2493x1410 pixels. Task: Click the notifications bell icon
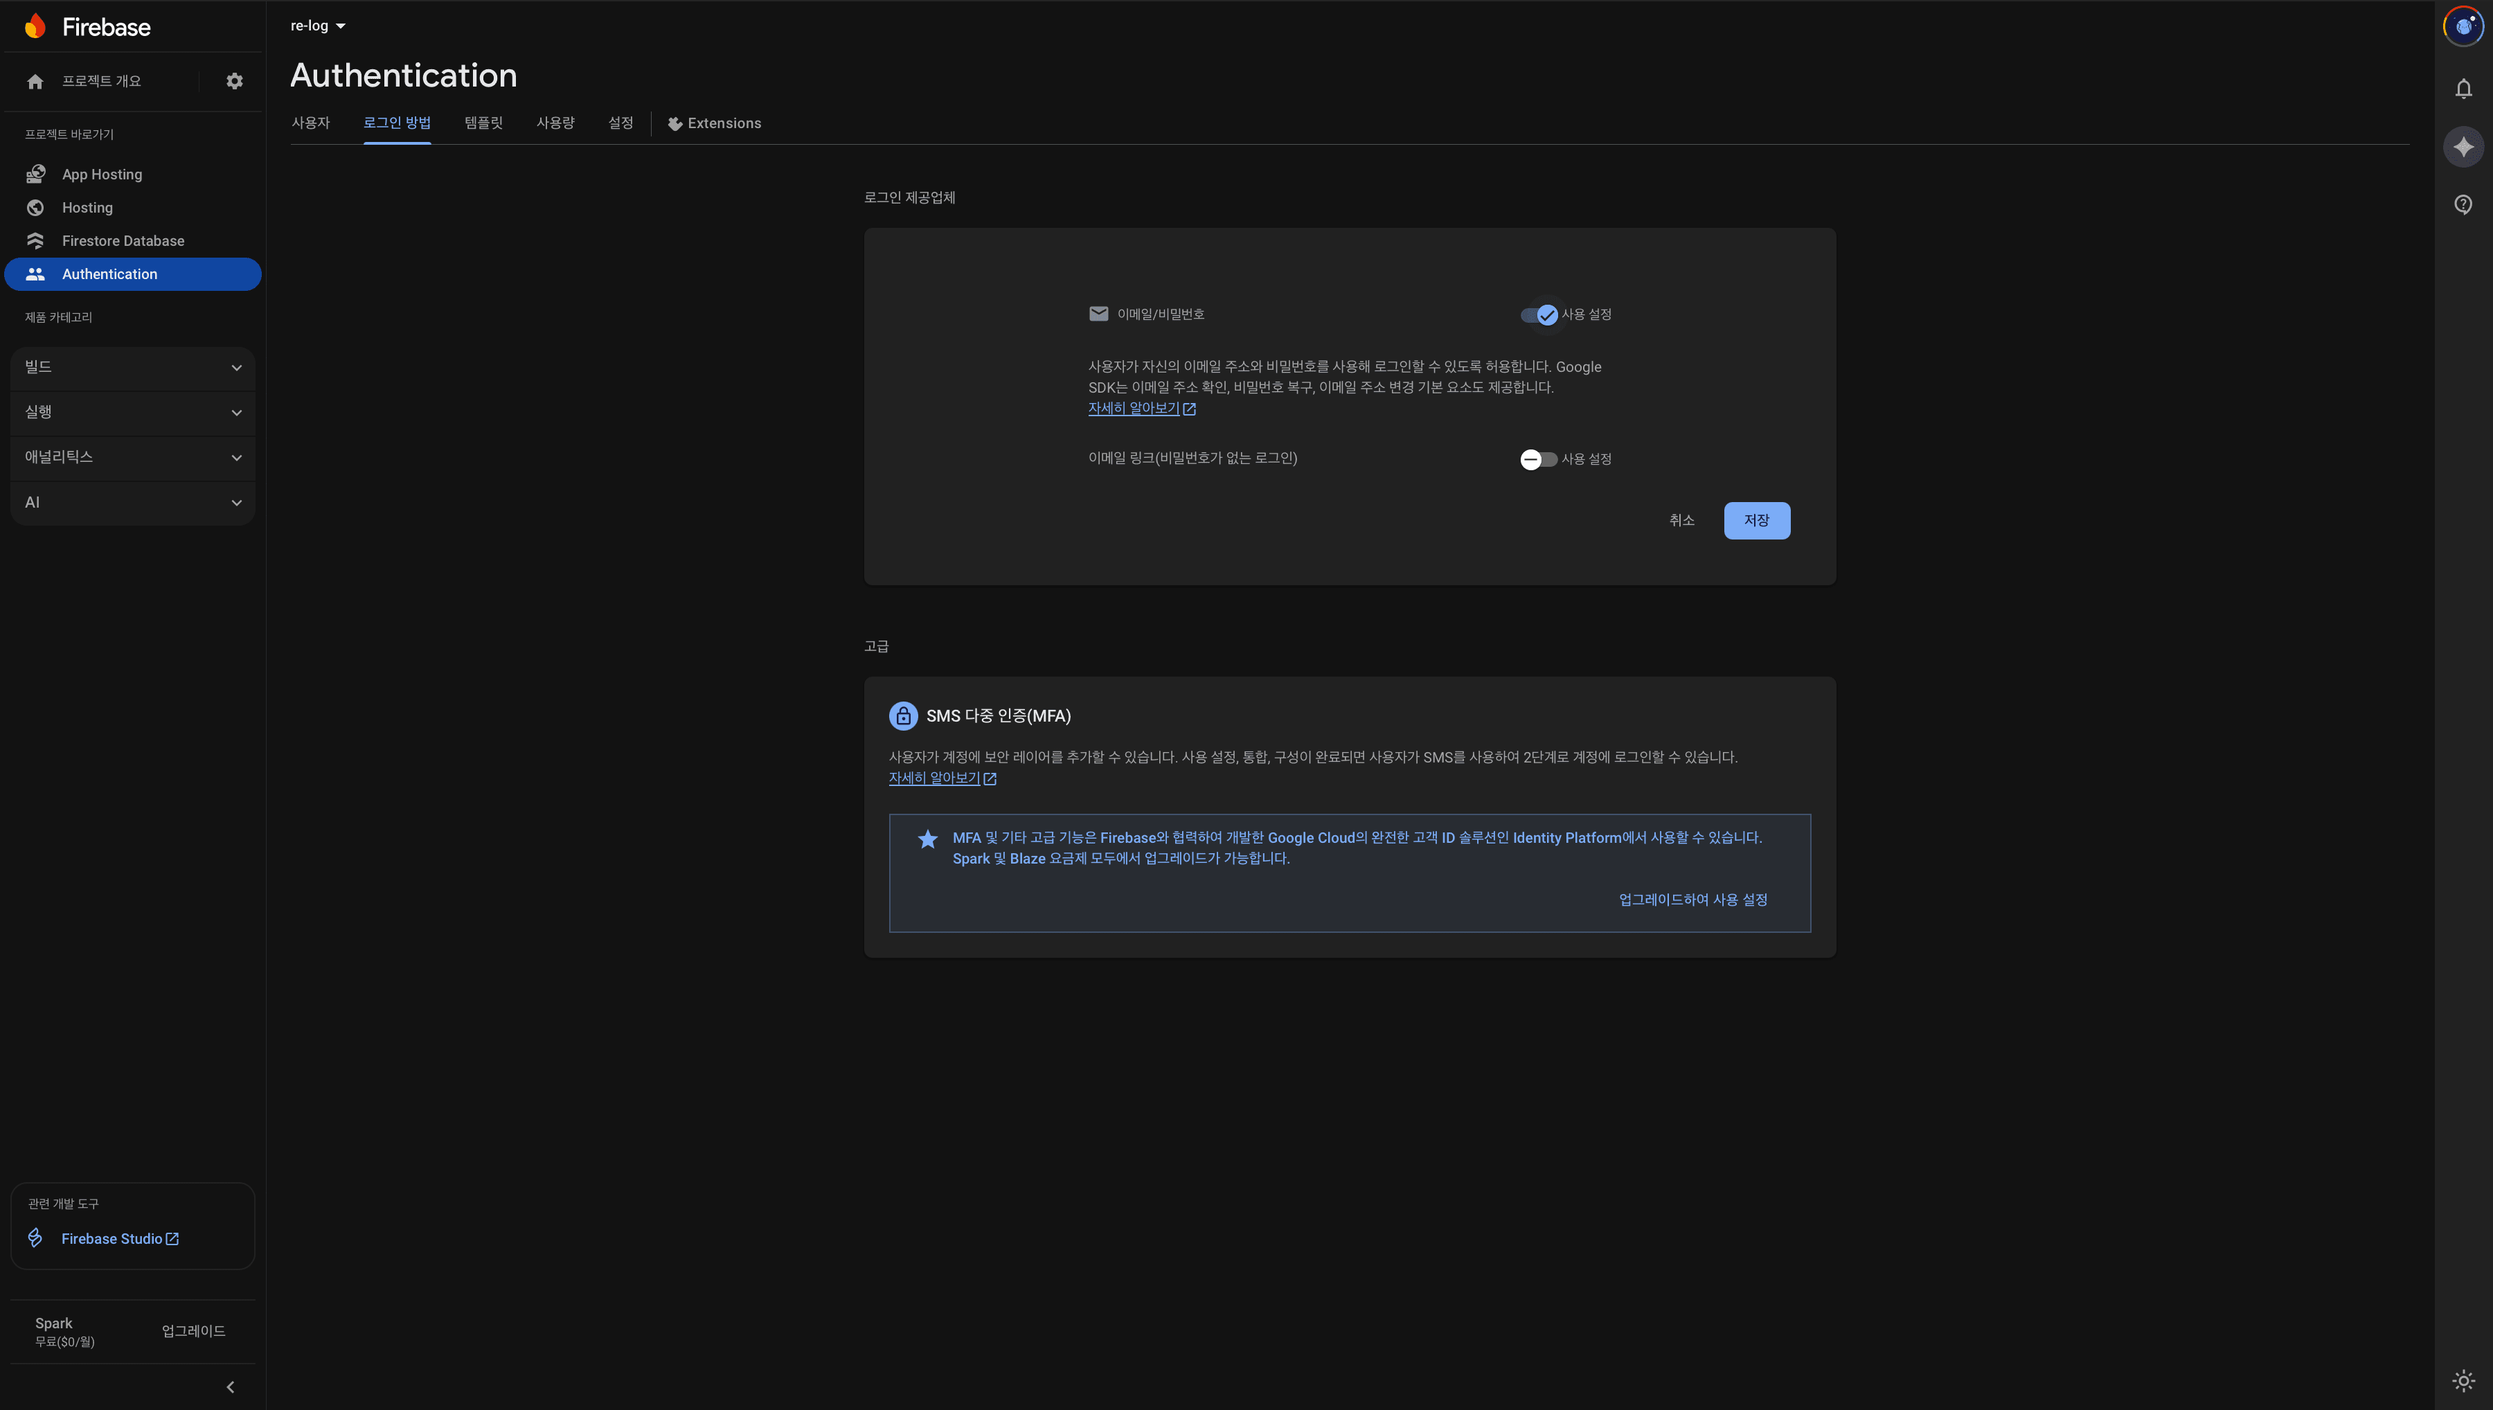[x=2463, y=89]
